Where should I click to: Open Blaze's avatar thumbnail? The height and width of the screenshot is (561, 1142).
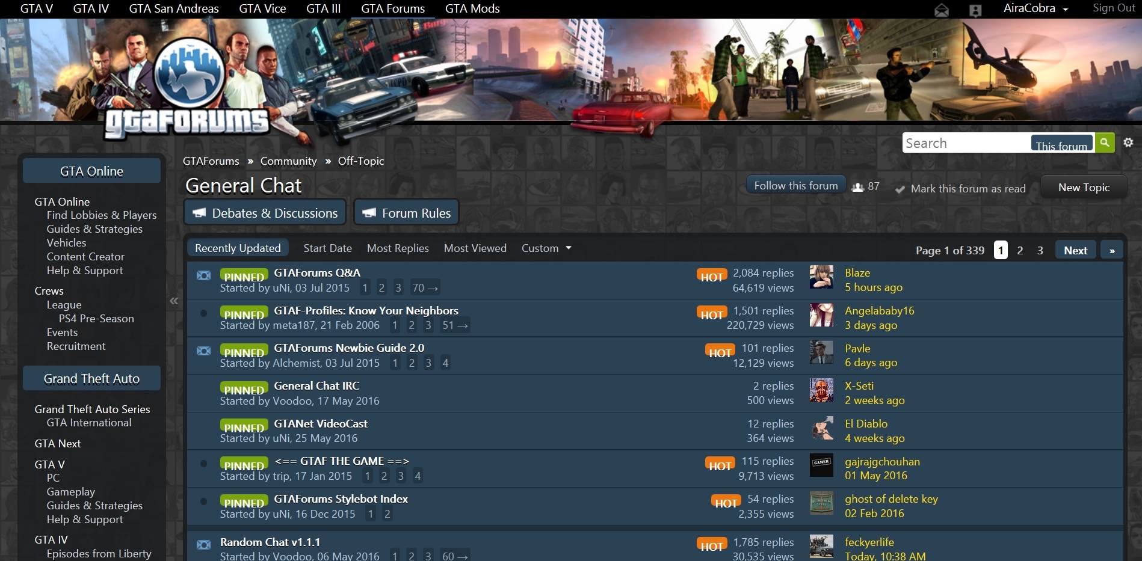pyautogui.click(x=821, y=277)
